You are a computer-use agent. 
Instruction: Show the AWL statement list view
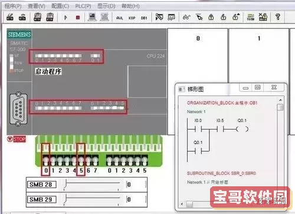pos(119,18)
